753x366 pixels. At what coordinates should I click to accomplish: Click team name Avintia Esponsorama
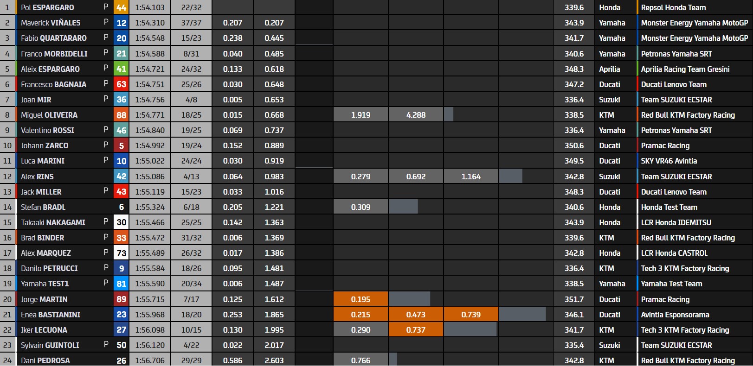(x=675, y=315)
